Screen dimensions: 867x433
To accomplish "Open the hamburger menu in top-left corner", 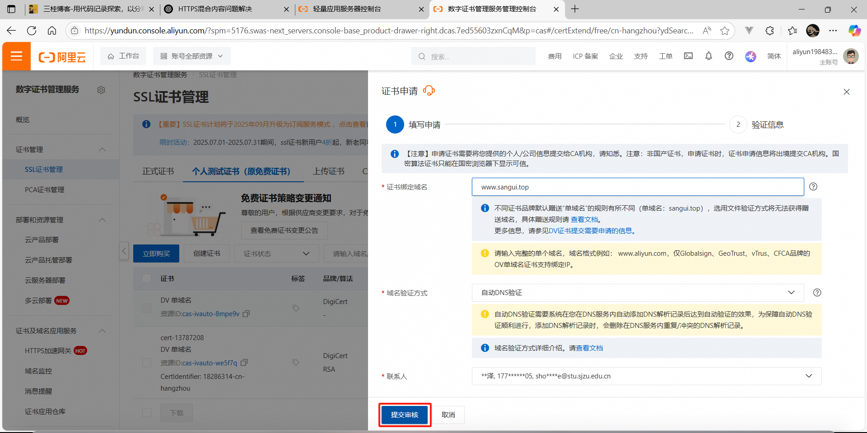I will click(16, 56).
